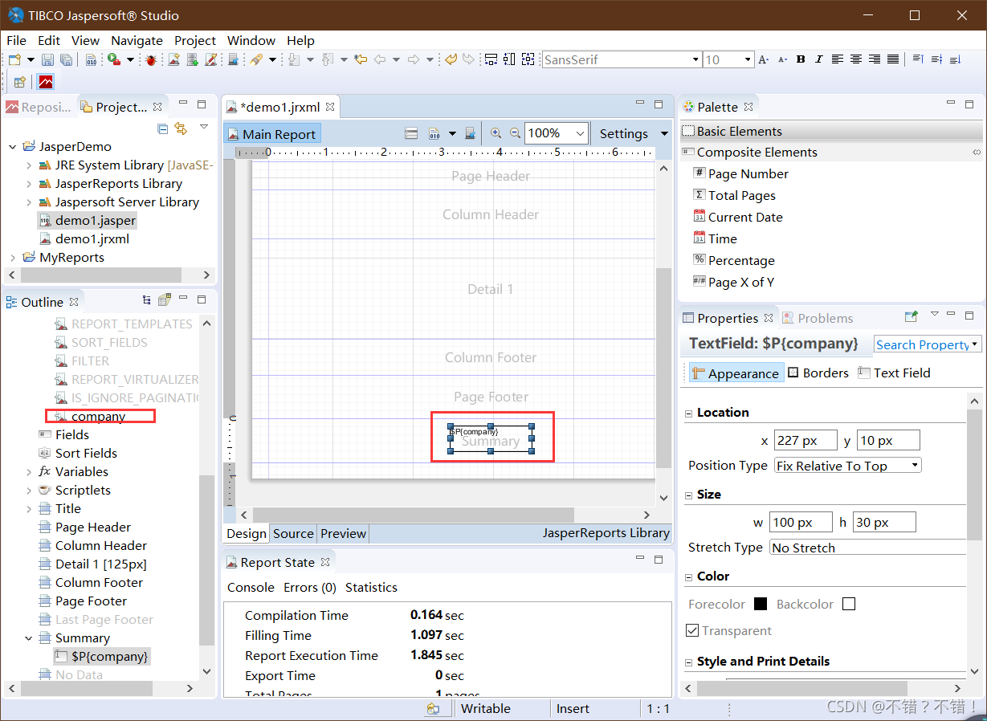987x721 pixels.
Task: Select the Page Number palette element
Action: (x=740, y=173)
